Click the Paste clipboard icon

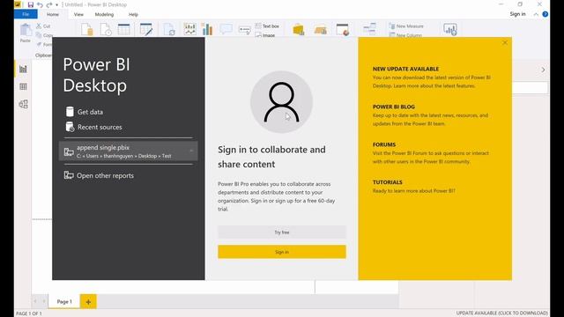(26, 31)
